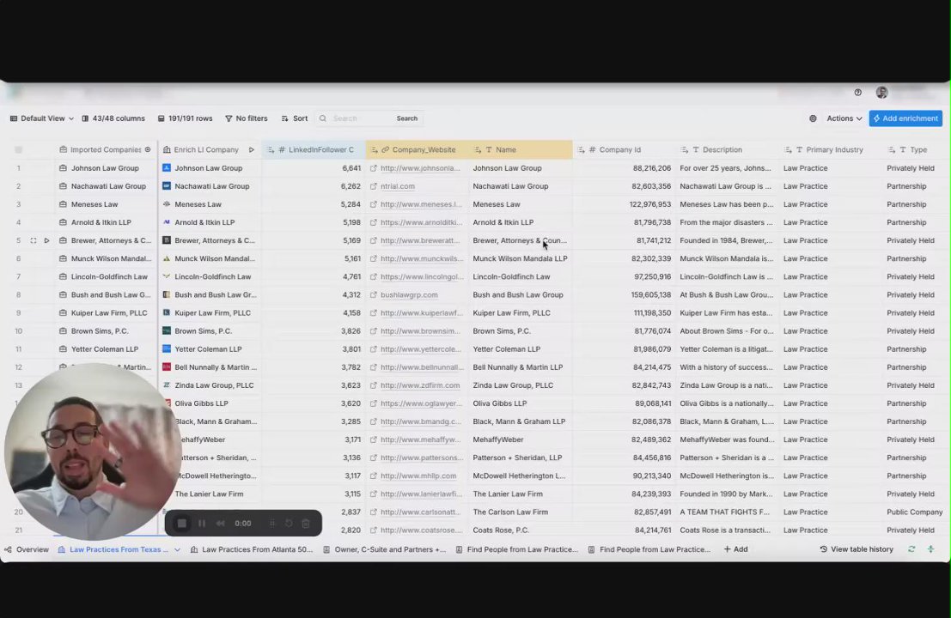Open external link icon for Johnson Law Group website
The height and width of the screenshot is (618, 951).
pos(374,168)
